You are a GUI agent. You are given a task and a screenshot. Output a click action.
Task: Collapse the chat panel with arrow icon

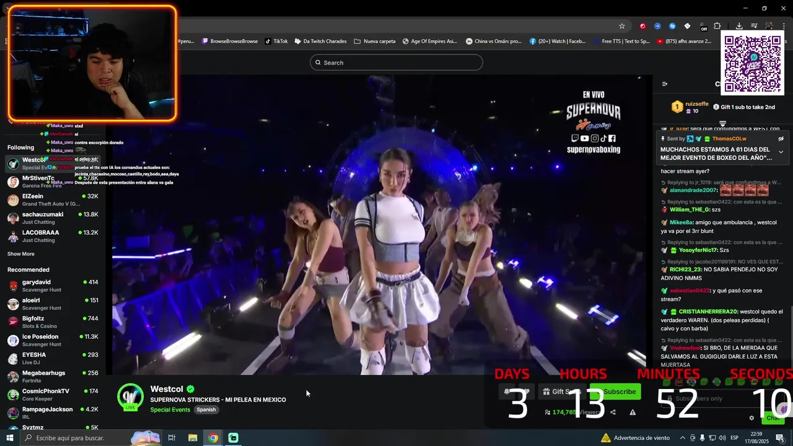pos(665,84)
